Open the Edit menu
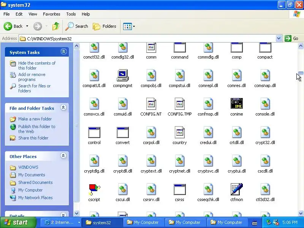304x228 pixels. 19,14
